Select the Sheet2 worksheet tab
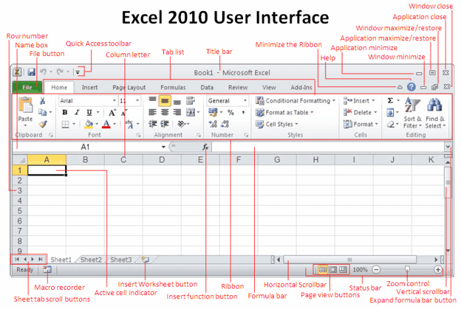 [91, 260]
